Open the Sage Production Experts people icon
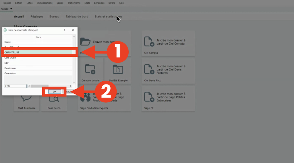The image size is (294, 163). coord(85,97)
